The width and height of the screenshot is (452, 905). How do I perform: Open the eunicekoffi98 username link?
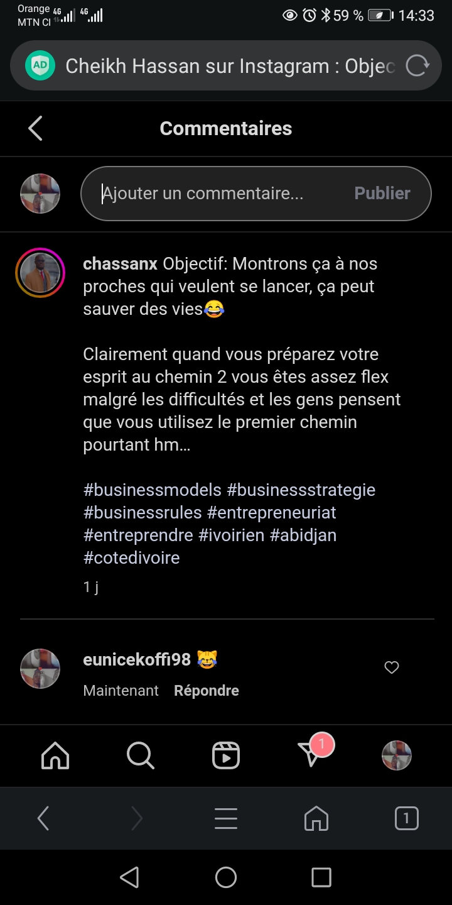click(137, 659)
